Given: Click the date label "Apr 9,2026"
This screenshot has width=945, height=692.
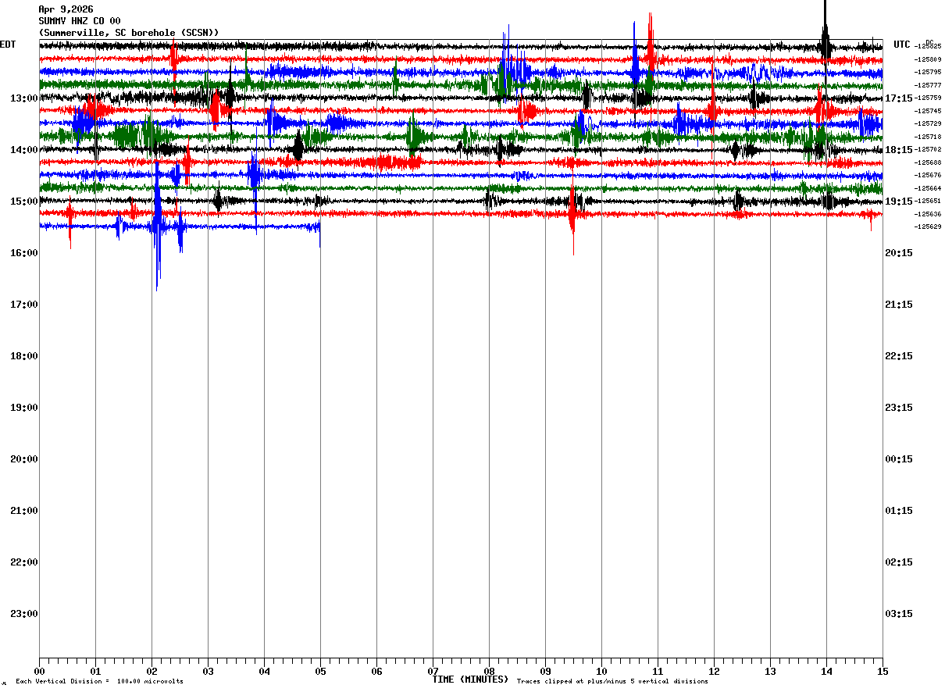Looking at the screenshot, I should (66, 9).
